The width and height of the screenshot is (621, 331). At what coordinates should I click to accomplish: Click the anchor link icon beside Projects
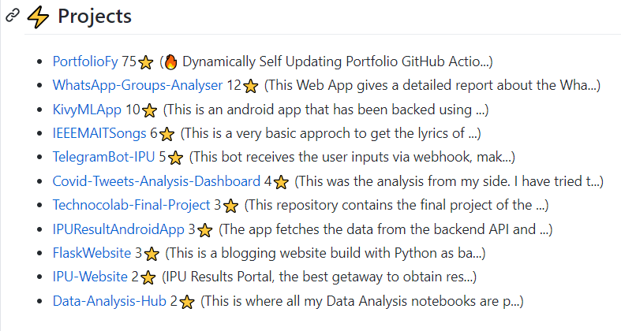(x=13, y=16)
